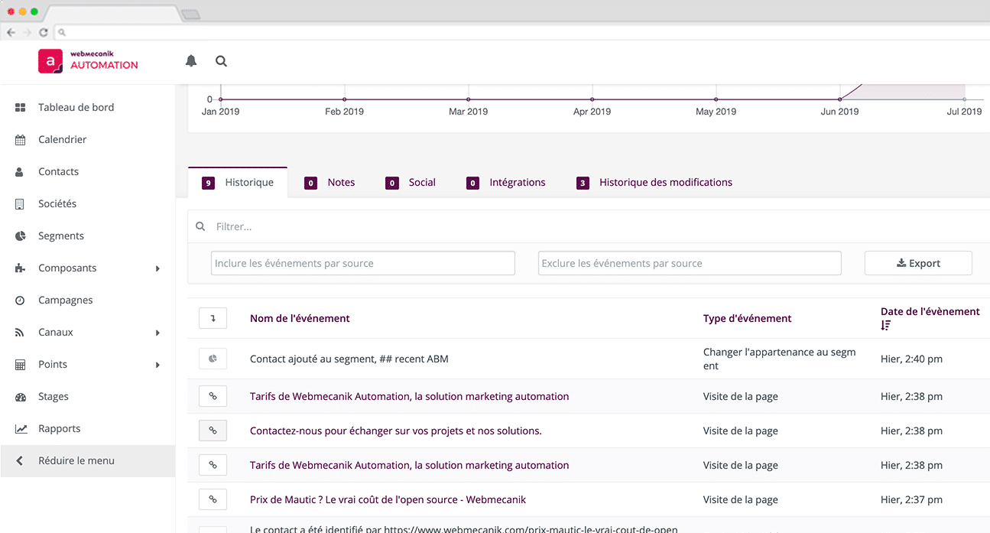Open the search magnifier in top bar
990x533 pixels.
tap(221, 61)
